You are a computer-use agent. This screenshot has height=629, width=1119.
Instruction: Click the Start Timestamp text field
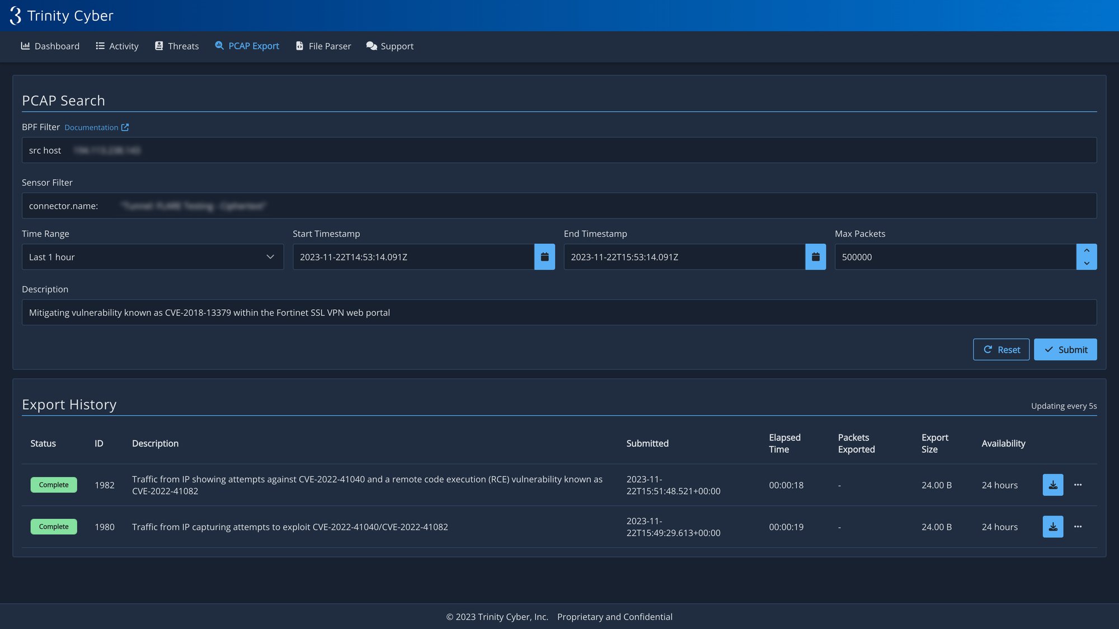click(x=413, y=257)
